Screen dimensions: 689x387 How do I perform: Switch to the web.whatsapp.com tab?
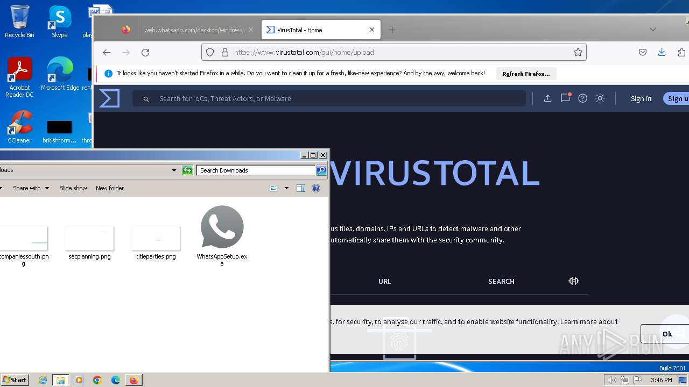(194, 30)
